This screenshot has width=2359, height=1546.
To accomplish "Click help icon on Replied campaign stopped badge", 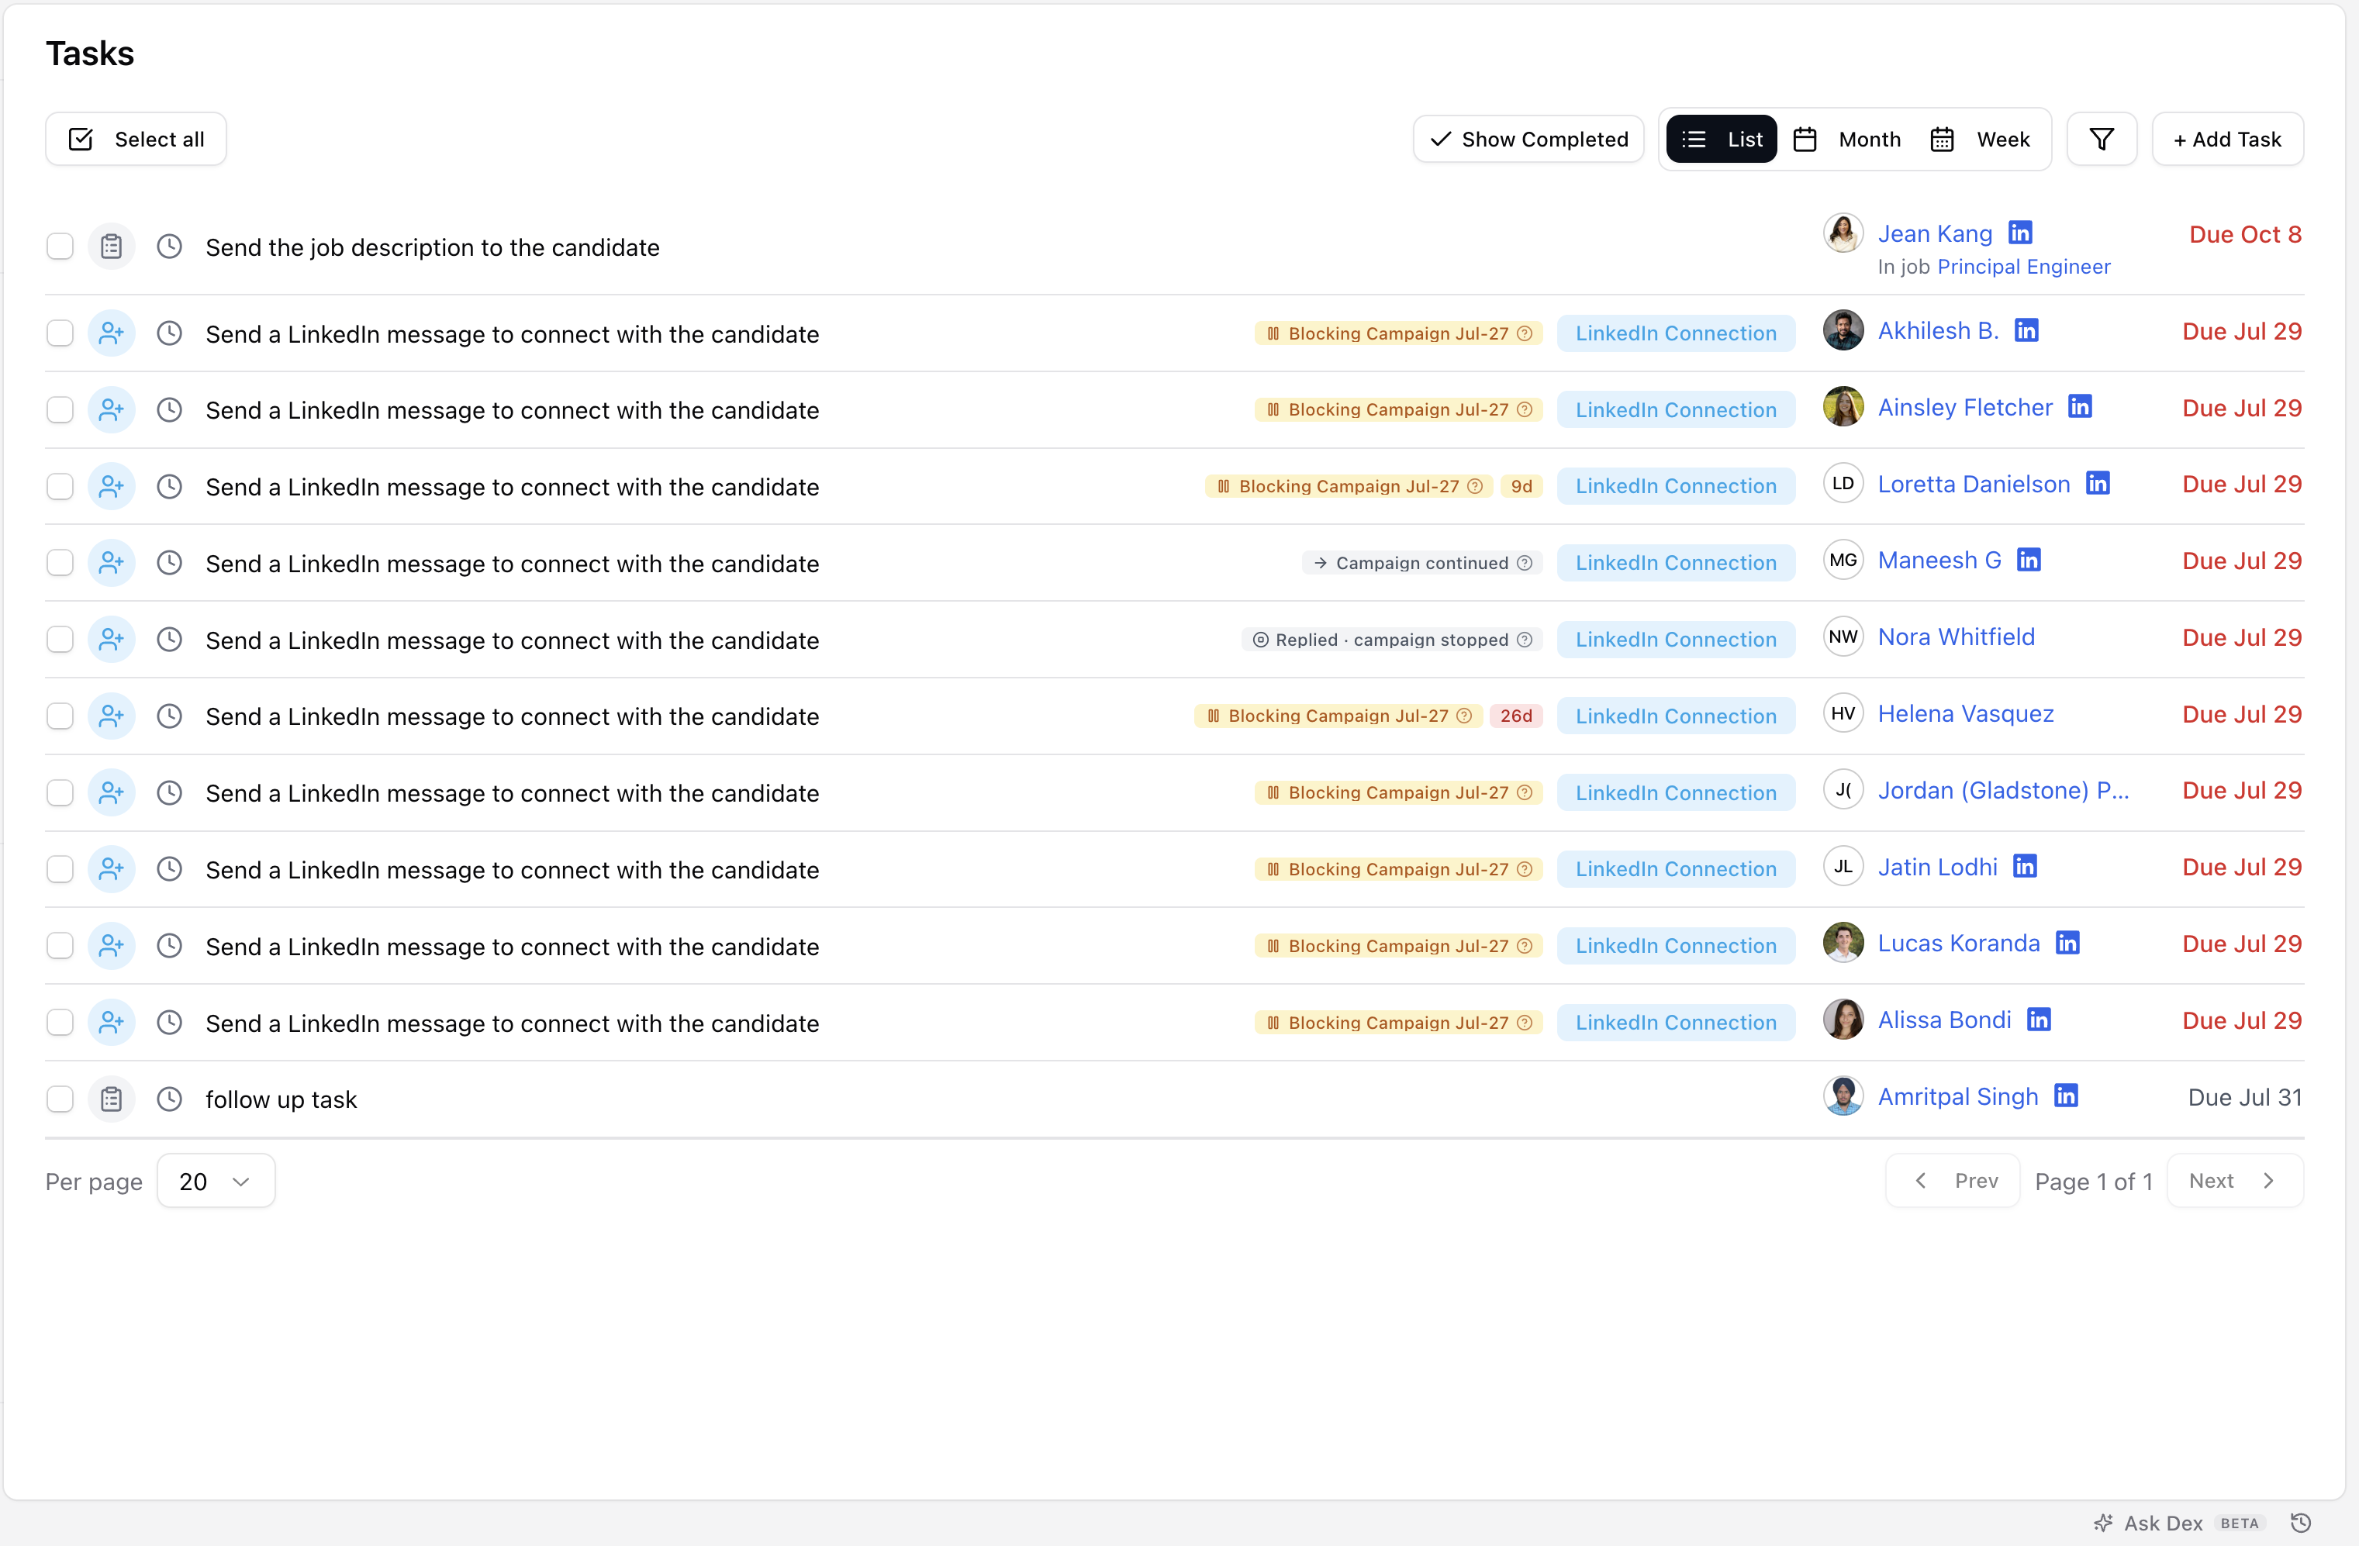I will 1525,639.
